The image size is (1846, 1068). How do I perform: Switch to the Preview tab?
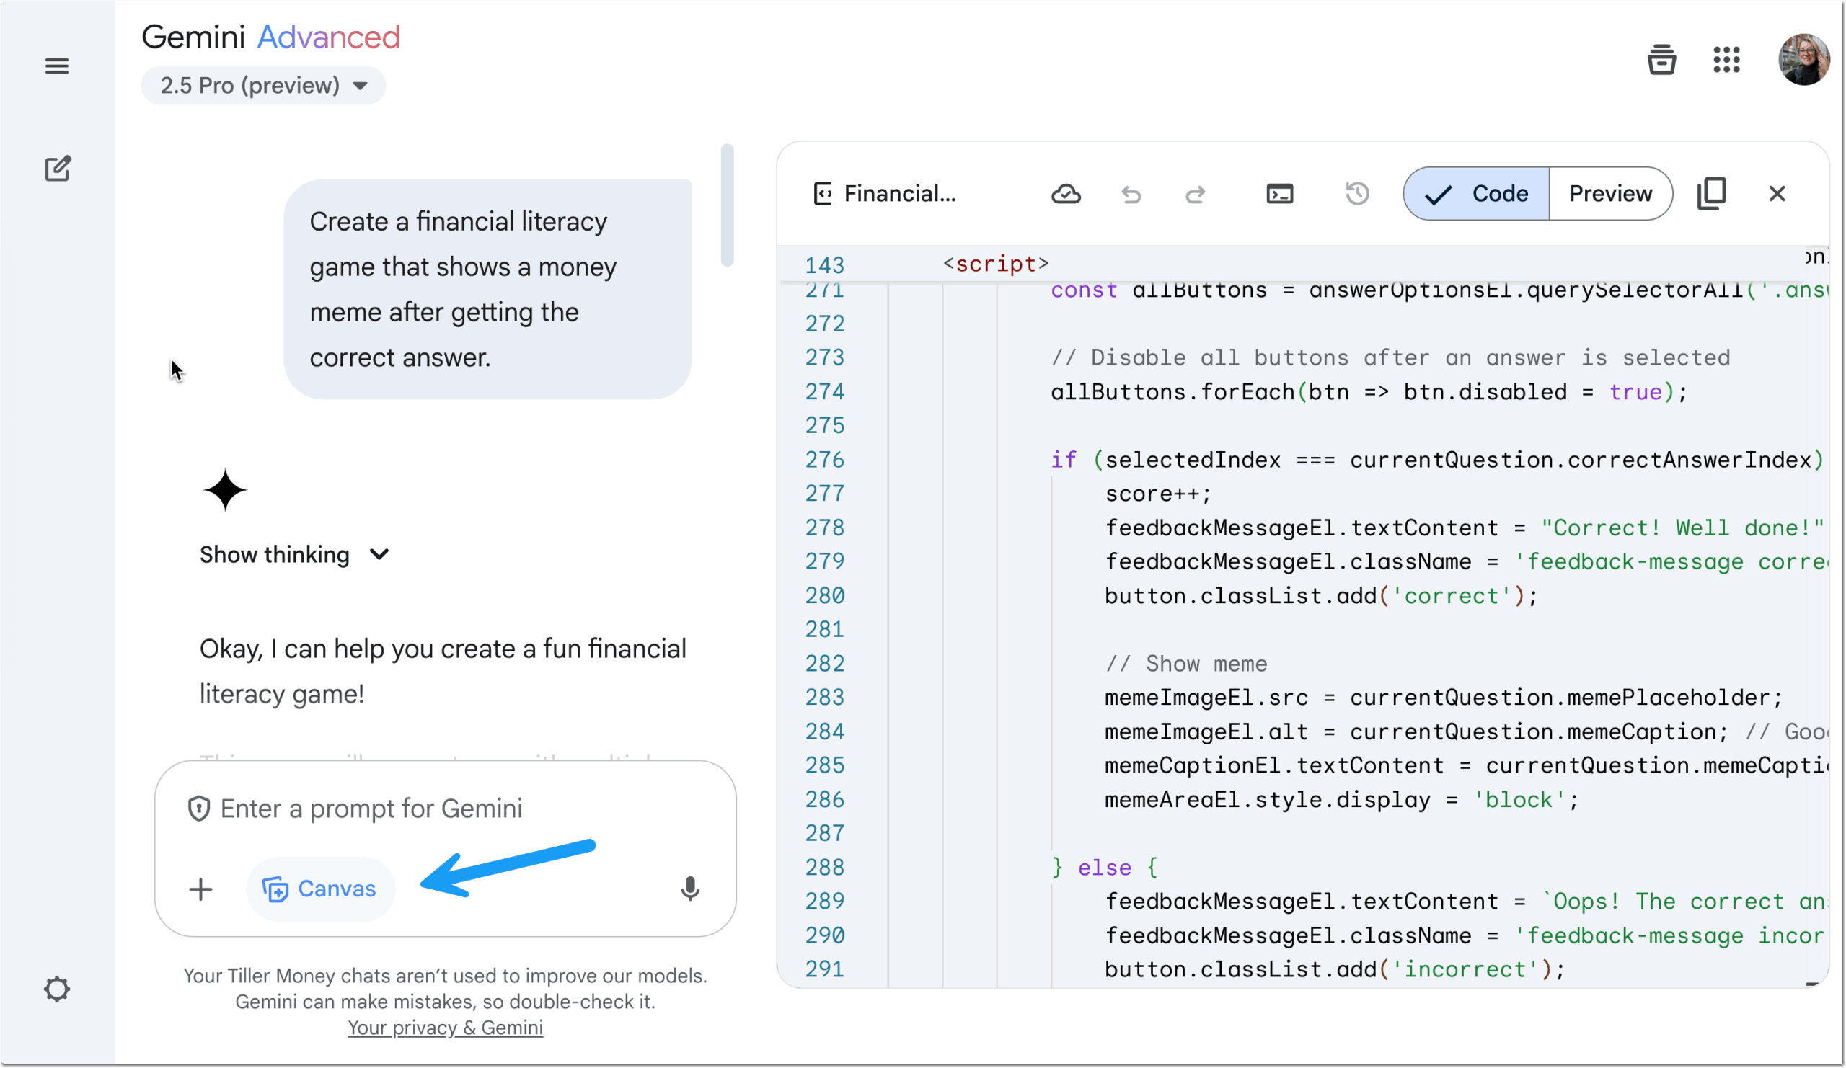1610,193
